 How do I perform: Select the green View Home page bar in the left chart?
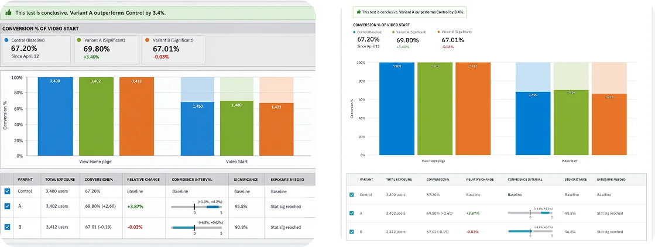point(95,116)
